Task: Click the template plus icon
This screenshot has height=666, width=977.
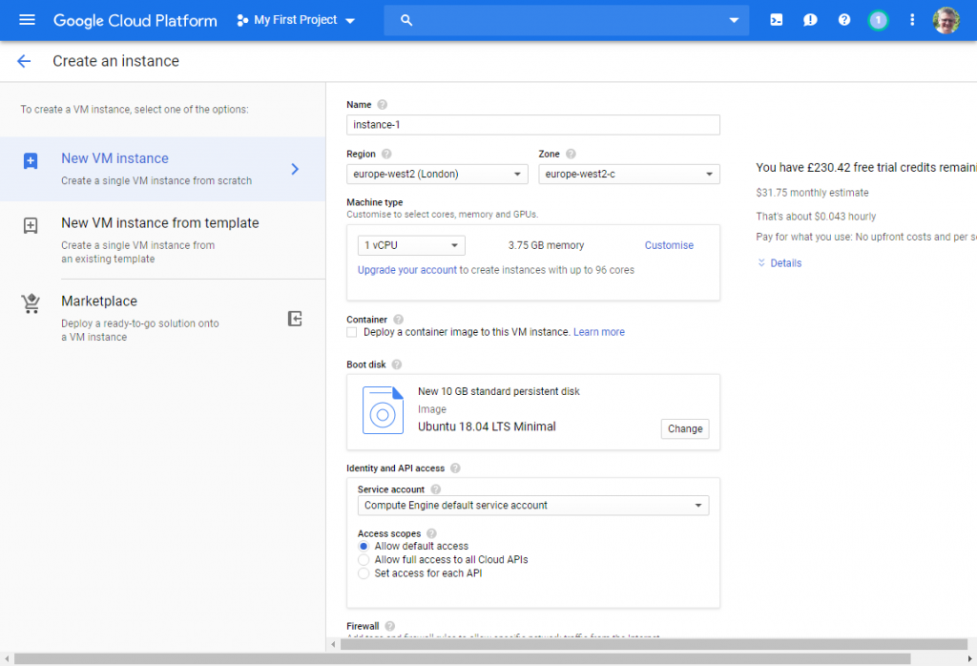Action: [31, 225]
